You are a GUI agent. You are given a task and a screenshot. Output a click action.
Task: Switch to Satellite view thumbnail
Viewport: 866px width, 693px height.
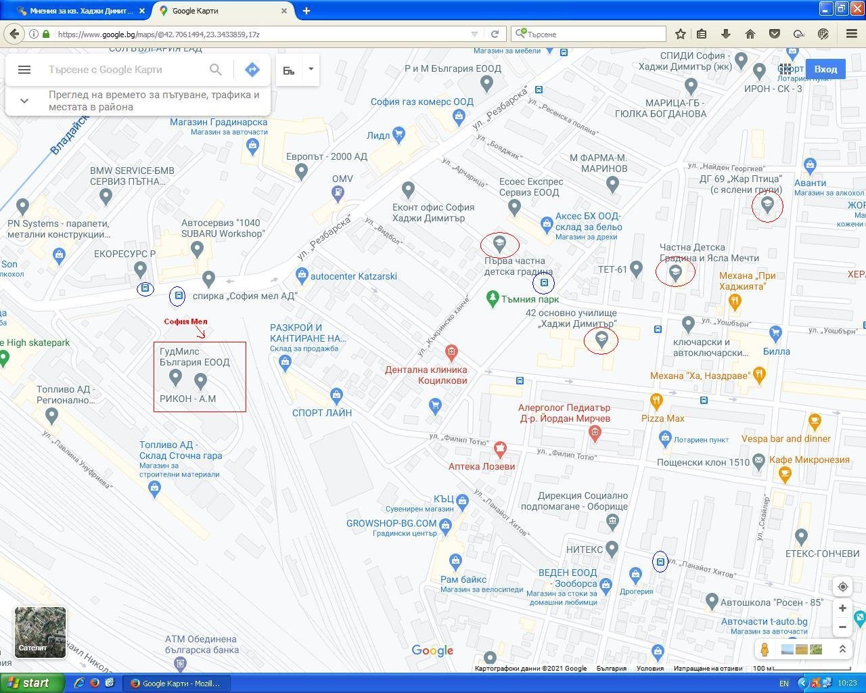(x=41, y=631)
